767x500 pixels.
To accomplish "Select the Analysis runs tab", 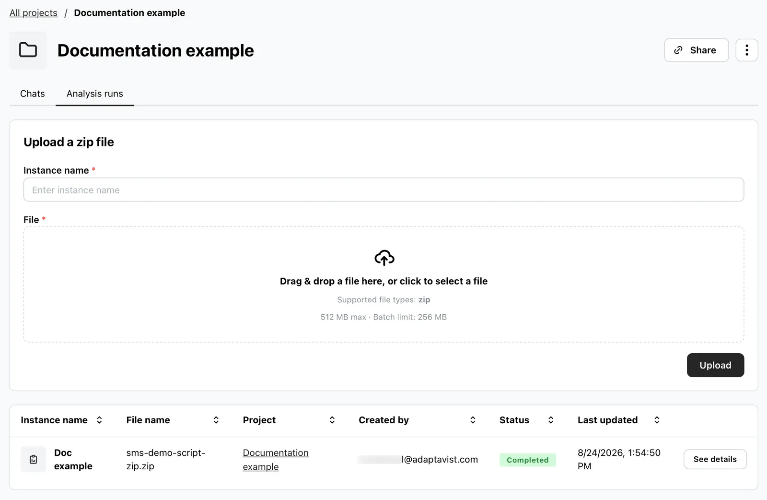I will pos(95,94).
